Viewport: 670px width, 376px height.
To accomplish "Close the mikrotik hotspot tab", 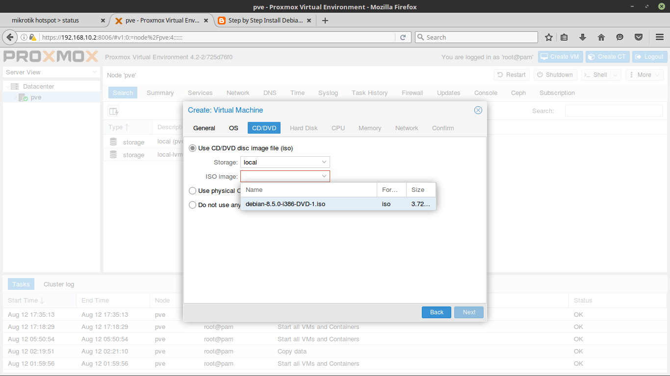I will [103, 21].
